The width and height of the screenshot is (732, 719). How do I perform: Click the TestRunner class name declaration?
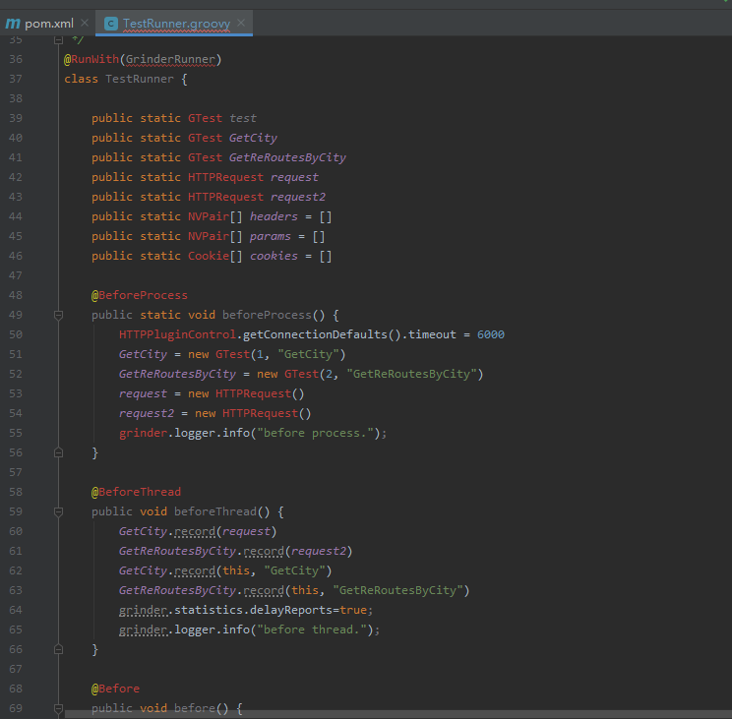pyautogui.click(x=139, y=79)
